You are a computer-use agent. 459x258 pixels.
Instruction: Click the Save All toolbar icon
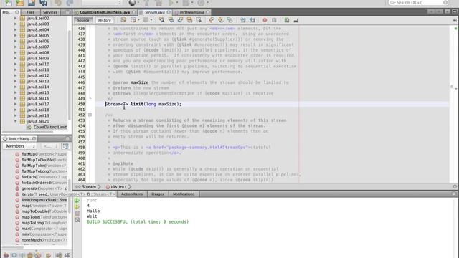pos(43,3)
